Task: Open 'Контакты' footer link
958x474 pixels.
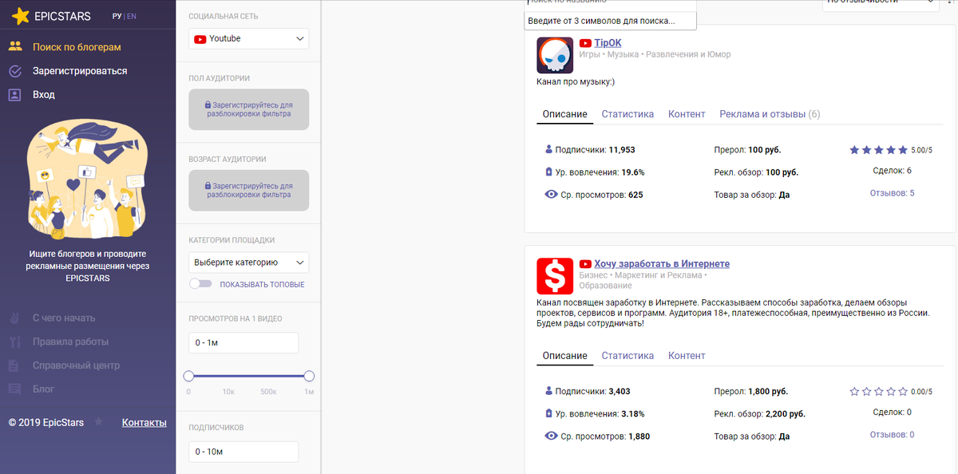Action: [144, 422]
